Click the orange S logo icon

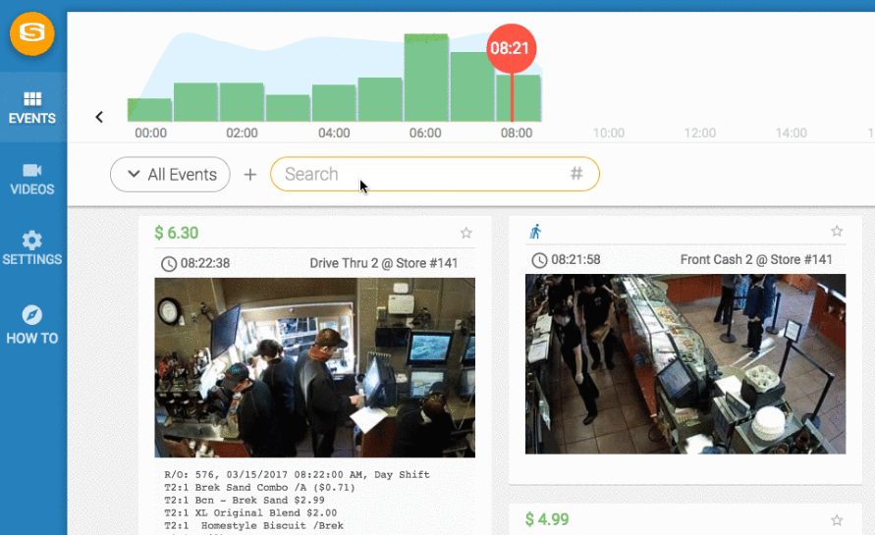tap(32, 34)
